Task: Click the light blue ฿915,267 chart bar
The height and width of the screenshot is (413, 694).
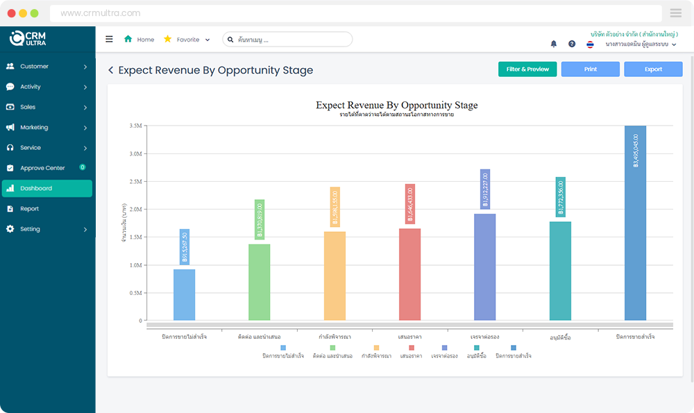Action: click(184, 295)
